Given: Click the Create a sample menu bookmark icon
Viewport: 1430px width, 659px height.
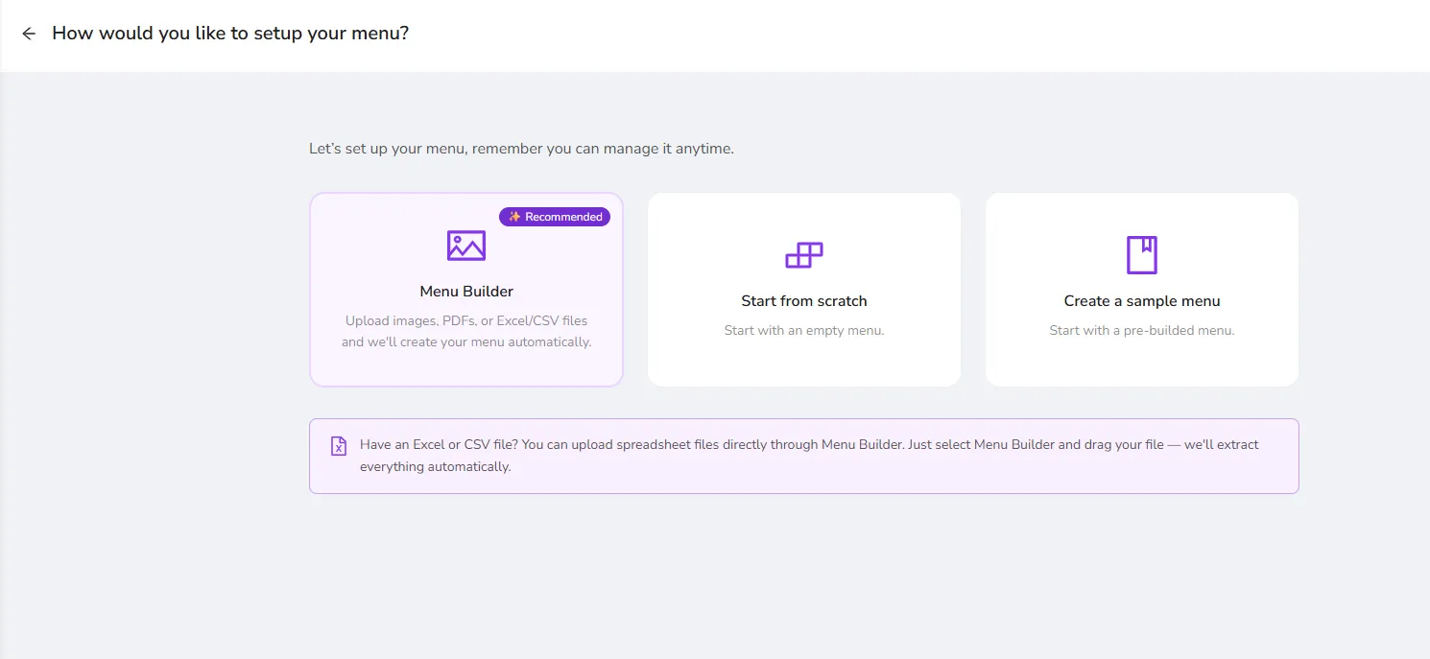Looking at the screenshot, I should tap(1142, 255).
